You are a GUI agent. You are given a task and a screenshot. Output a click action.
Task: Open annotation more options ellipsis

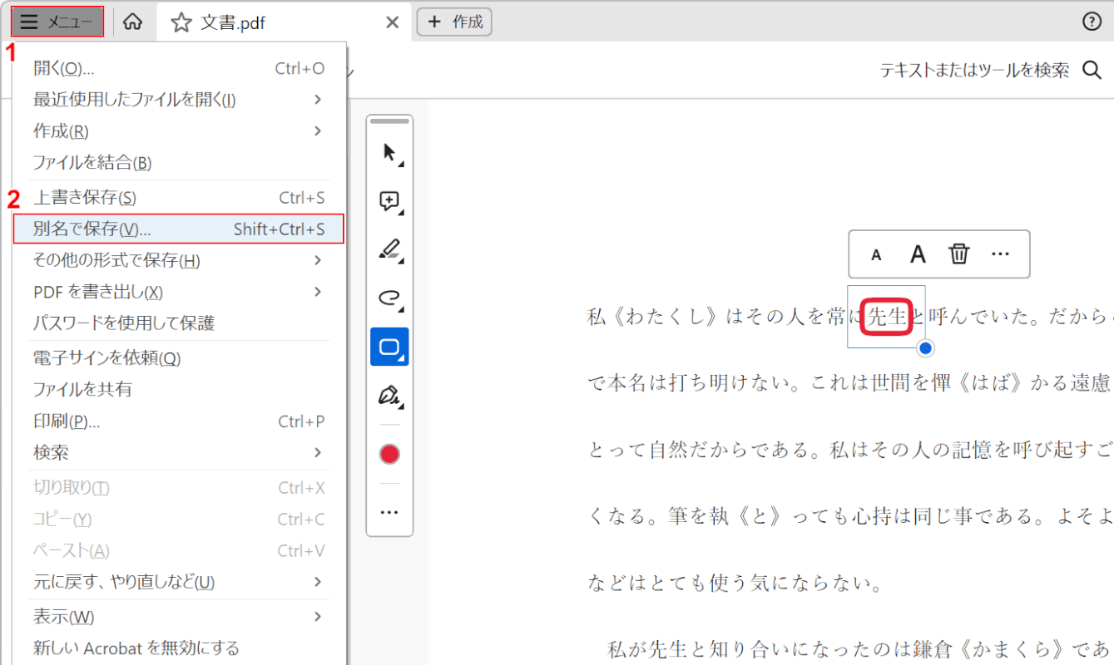click(x=1001, y=254)
